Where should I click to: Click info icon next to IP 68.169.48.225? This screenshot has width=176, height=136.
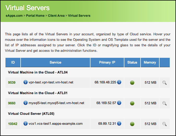(x=119, y=82)
